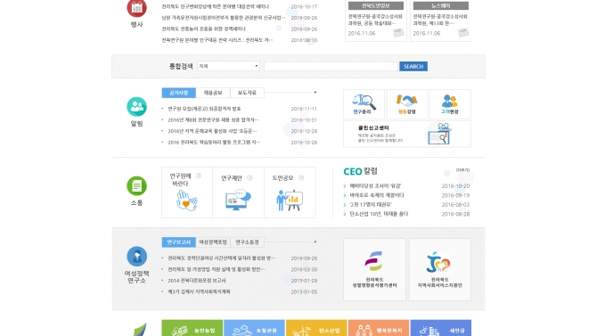Screen dimensions: 597x336
Task: Open '2014 전북다문화포럼 보고서' report
Action: 197,281
